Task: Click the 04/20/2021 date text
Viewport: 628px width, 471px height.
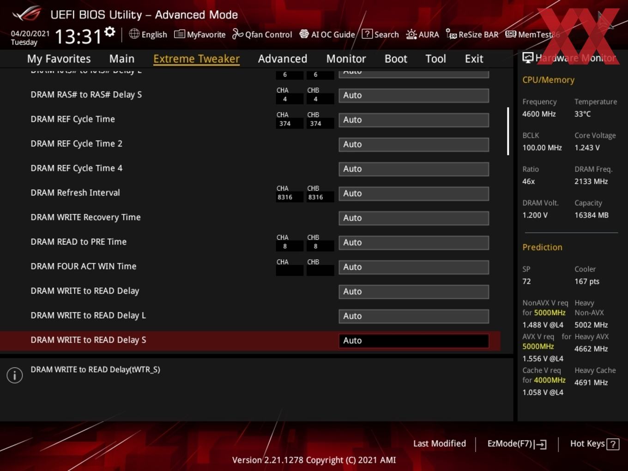Action: pos(30,34)
